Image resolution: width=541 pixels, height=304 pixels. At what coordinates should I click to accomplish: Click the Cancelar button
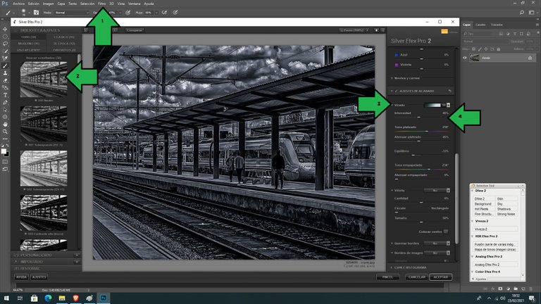pyautogui.click(x=416, y=277)
